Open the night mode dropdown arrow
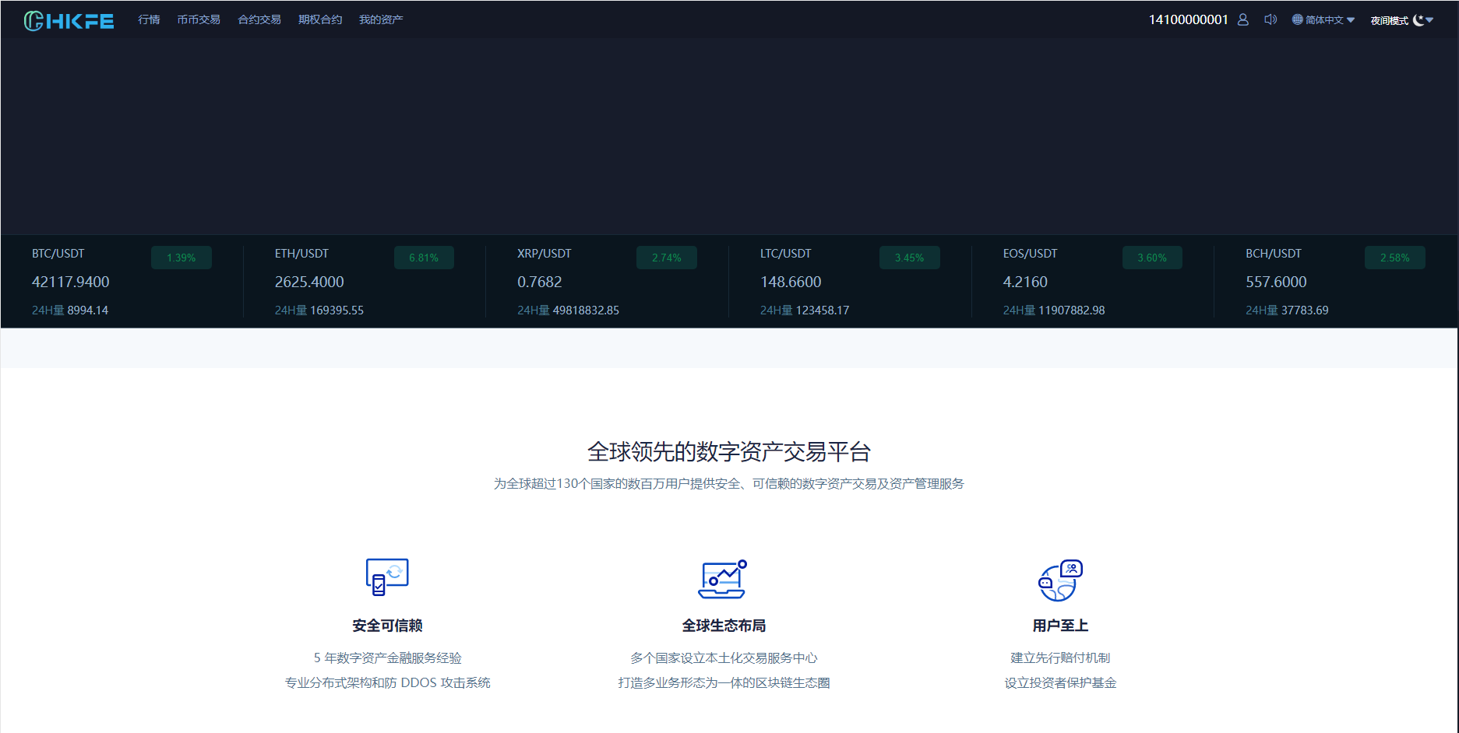1459x733 pixels. [1432, 19]
